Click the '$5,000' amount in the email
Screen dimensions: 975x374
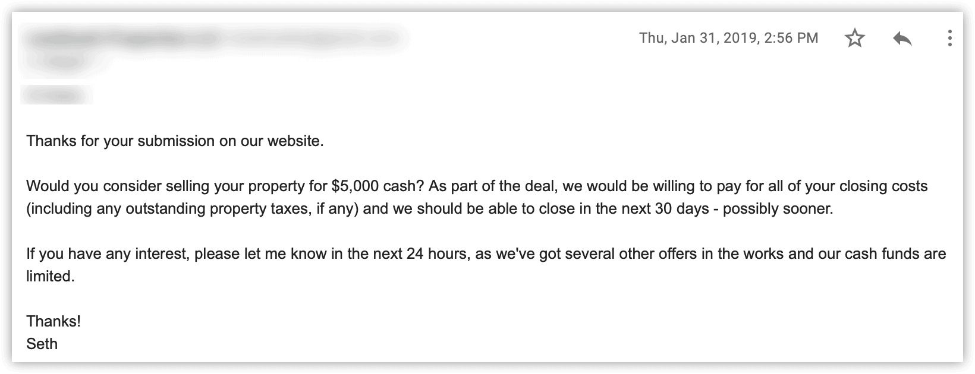(x=355, y=186)
